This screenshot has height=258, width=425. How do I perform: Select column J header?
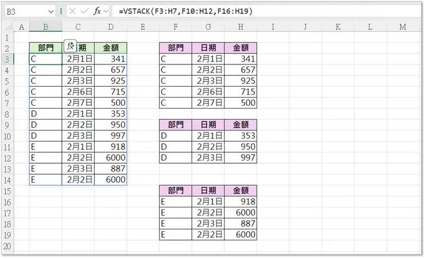coord(306,27)
